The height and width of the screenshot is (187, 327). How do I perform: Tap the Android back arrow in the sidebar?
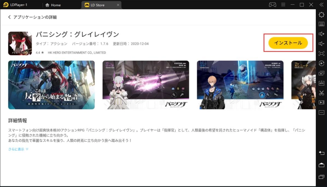pos(321,153)
